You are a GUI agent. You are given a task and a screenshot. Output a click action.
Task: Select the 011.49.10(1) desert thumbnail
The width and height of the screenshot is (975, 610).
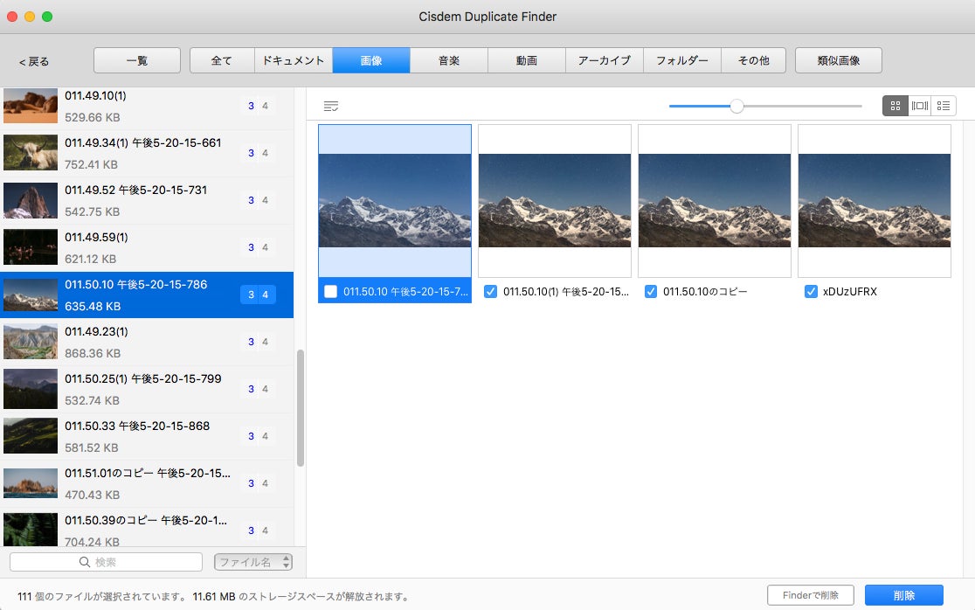click(31, 106)
